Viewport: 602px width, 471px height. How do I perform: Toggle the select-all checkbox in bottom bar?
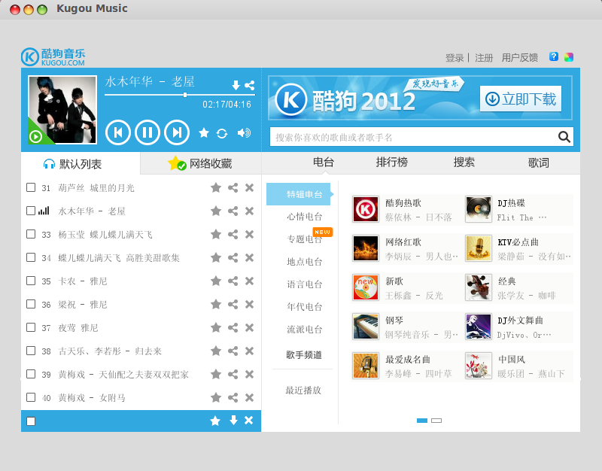pyautogui.click(x=31, y=421)
